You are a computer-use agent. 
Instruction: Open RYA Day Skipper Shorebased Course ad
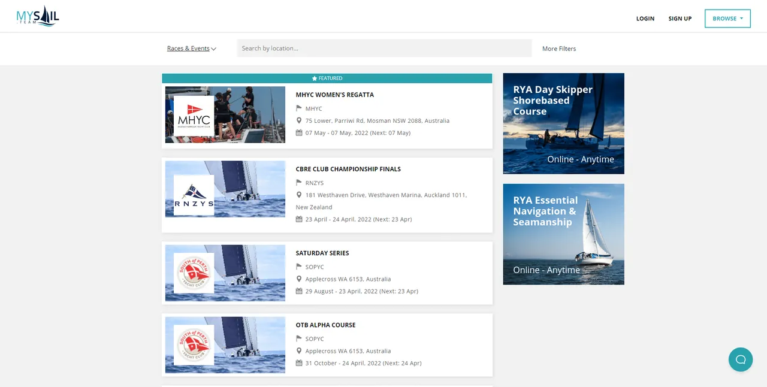[x=564, y=123]
